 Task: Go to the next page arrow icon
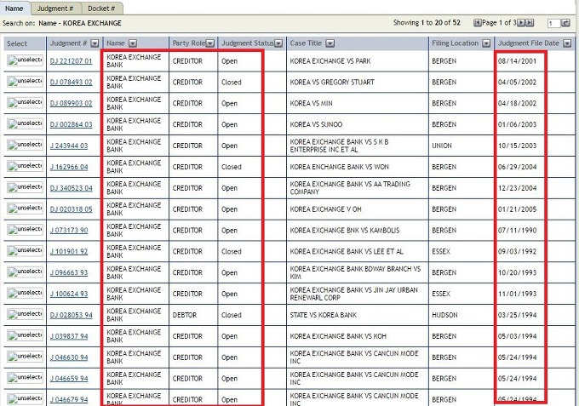click(520, 23)
